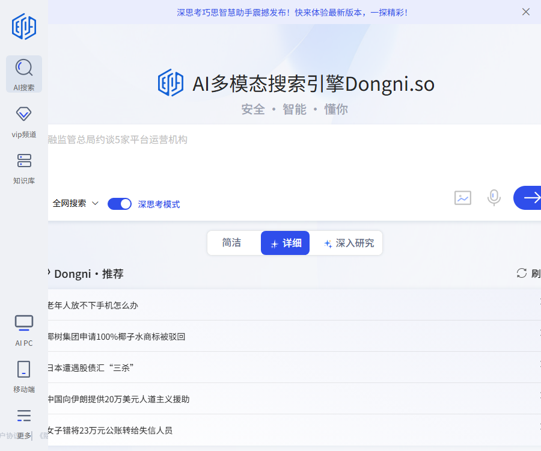The width and height of the screenshot is (541, 451).
Task: Open the vip频道 diamond icon
Action: (x=24, y=114)
